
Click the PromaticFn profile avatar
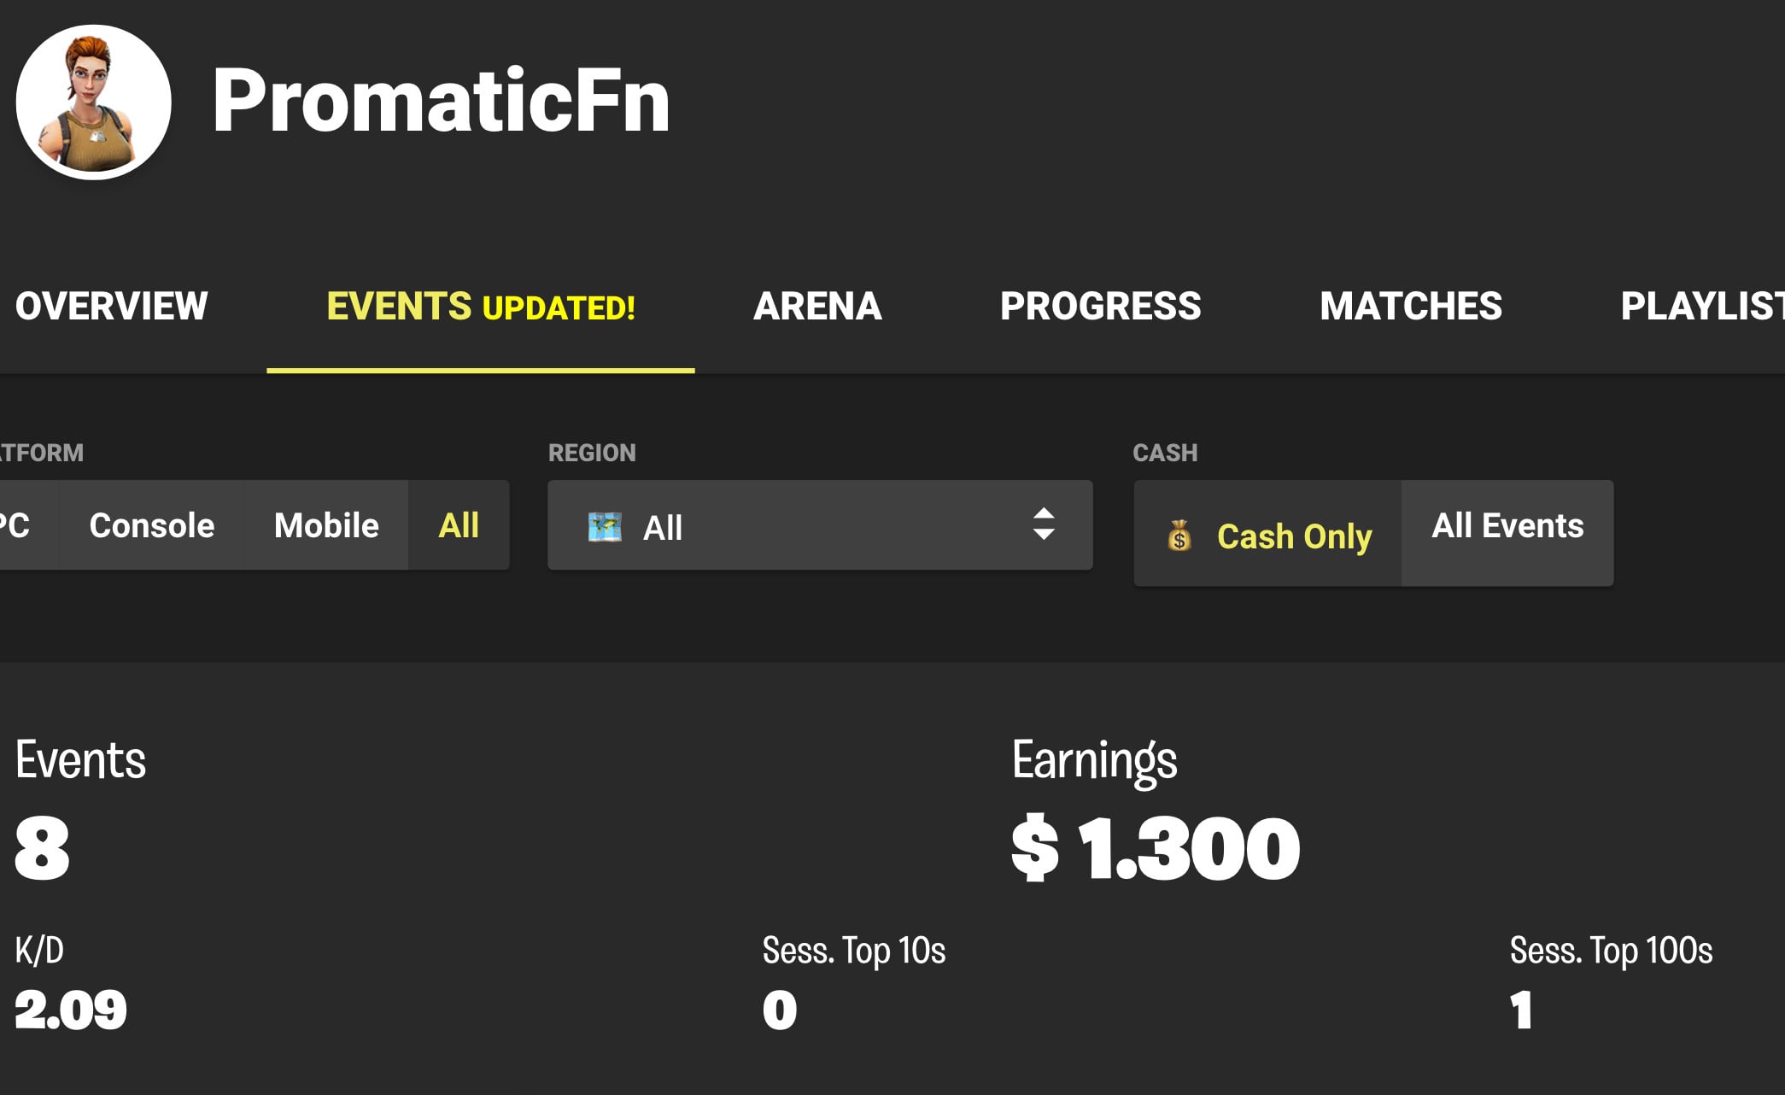click(x=93, y=102)
